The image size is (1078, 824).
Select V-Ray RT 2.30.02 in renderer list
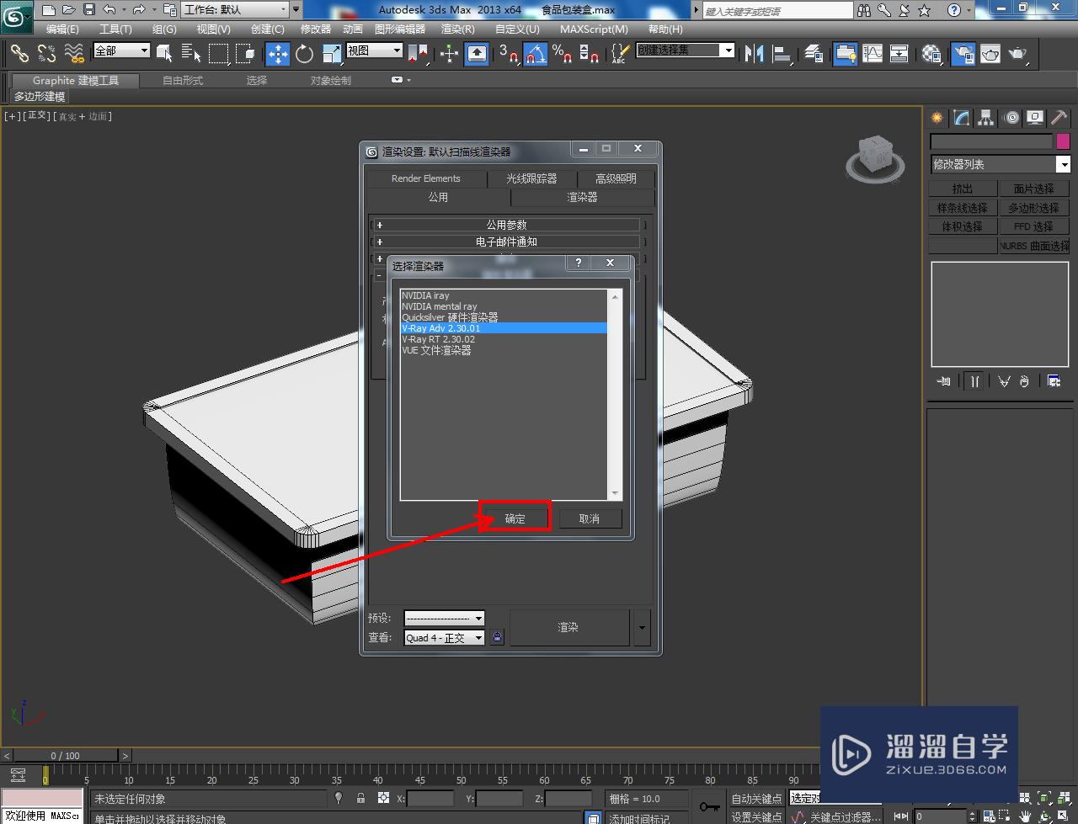click(504, 339)
